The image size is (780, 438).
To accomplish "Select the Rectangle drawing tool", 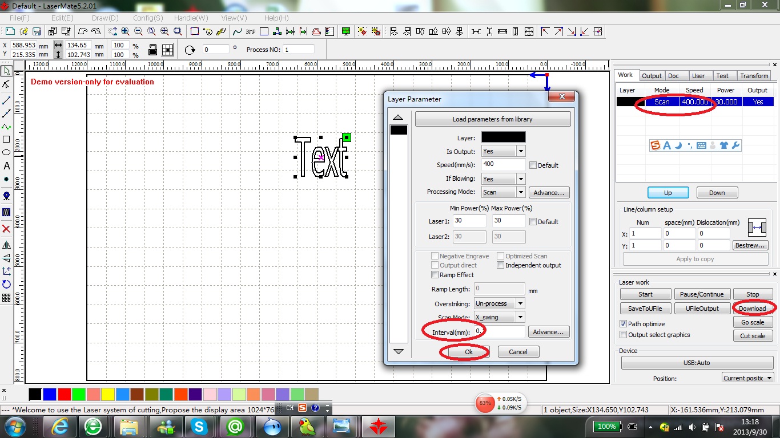I will point(6,139).
